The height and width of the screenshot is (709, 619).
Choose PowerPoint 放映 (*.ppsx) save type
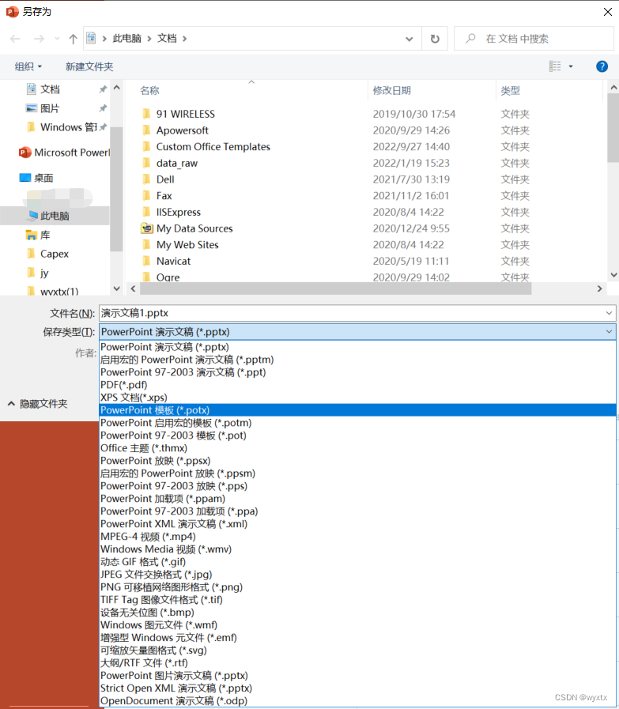tap(357, 461)
